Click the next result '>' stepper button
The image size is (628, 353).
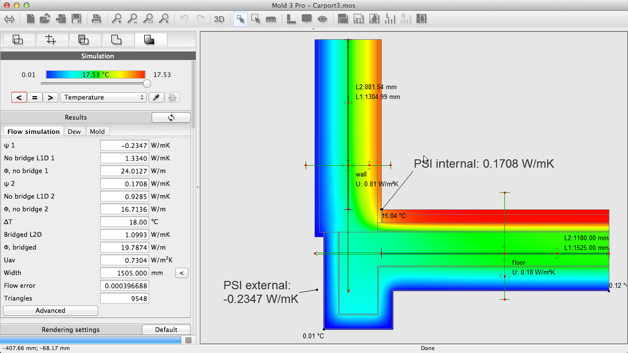[x=50, y=97]
